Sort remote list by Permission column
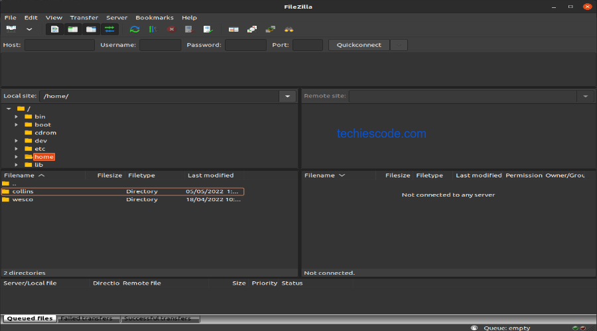 523,175
